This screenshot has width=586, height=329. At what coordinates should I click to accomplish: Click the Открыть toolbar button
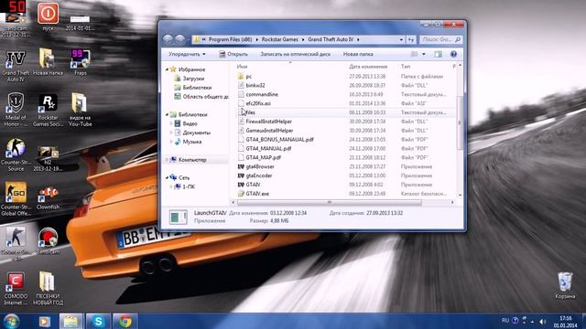[x=233, y=54]
